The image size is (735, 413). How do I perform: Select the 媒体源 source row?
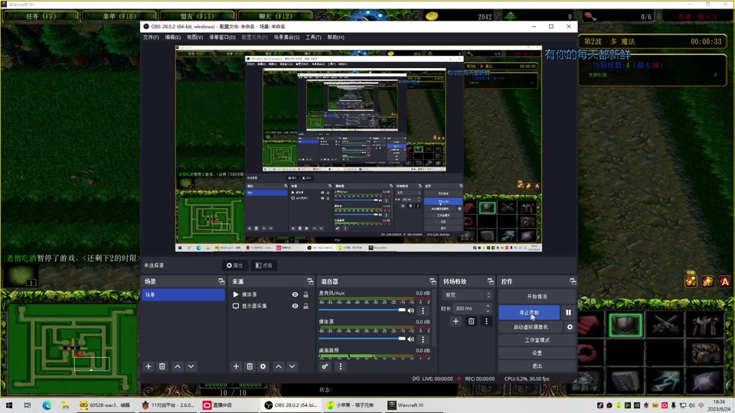(x=271, y=294)
